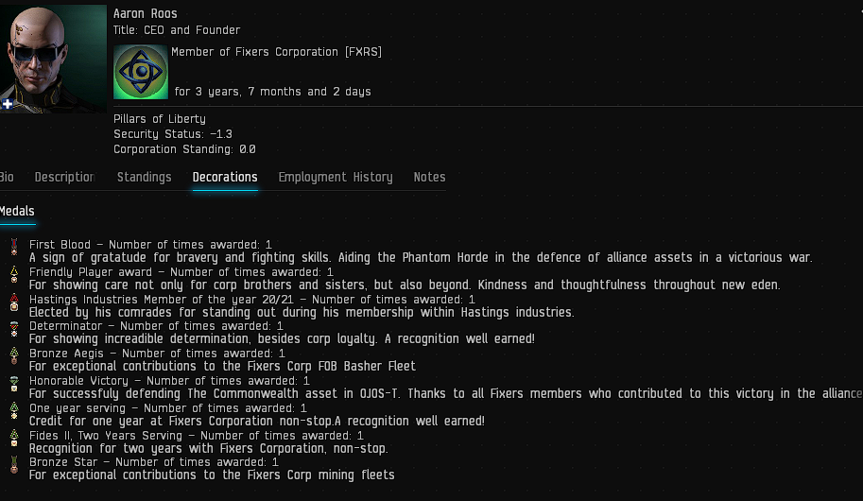This screenshot has width=863, height=501.
Task: Click 'Recognition for two years' description
Action: tap(209, 449)
